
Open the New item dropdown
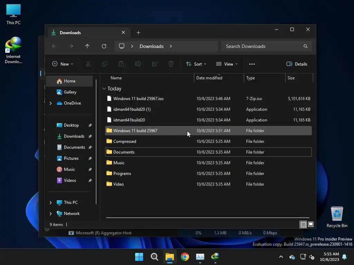point(63,64)
